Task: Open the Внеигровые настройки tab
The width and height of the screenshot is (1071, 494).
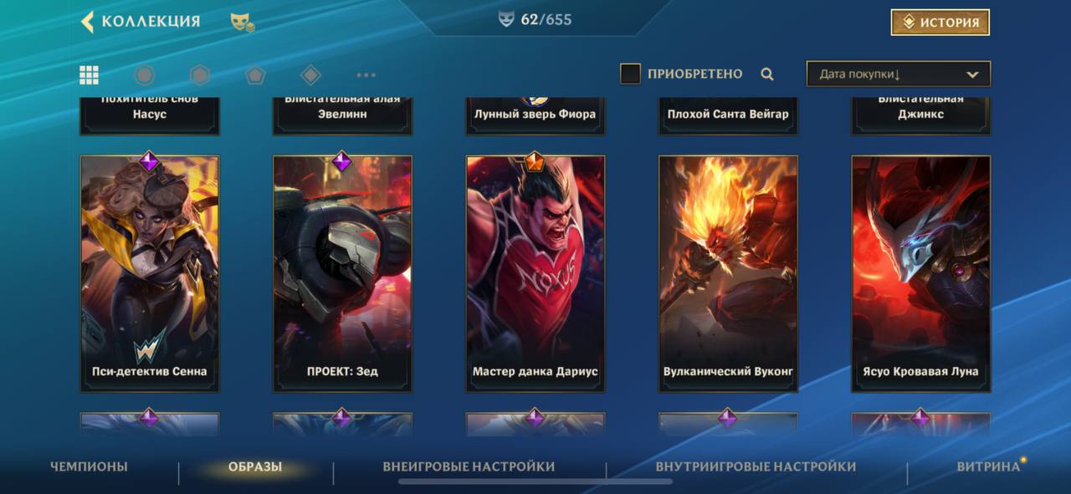Action: click(469, 466)
